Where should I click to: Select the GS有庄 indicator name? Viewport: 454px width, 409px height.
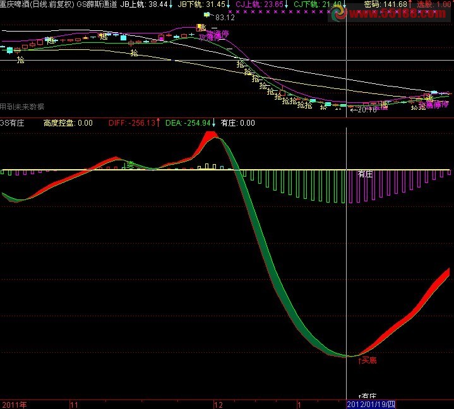pyautogui.click(x=12, y=123)
